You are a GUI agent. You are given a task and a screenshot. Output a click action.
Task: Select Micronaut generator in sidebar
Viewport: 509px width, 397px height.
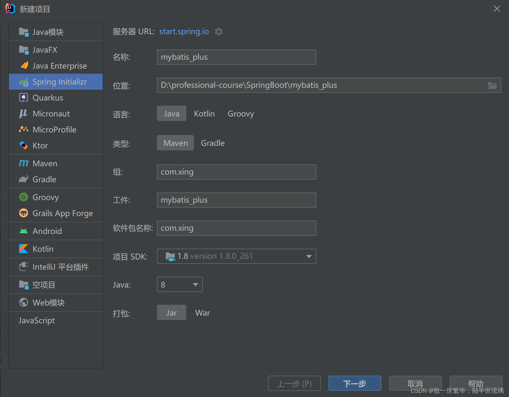(x=56, y=114)
